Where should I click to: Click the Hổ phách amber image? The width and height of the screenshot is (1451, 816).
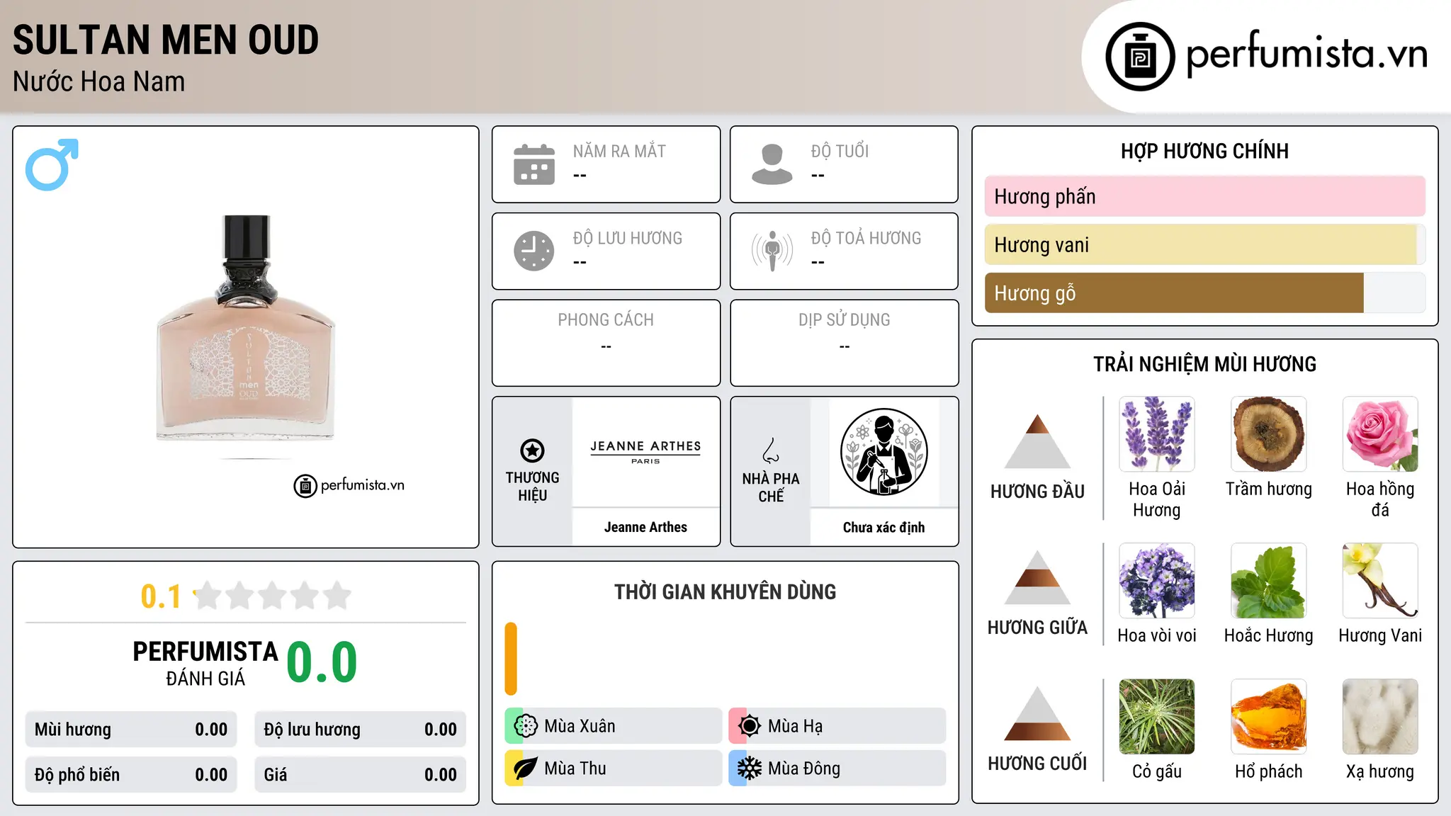(1269, 717)
